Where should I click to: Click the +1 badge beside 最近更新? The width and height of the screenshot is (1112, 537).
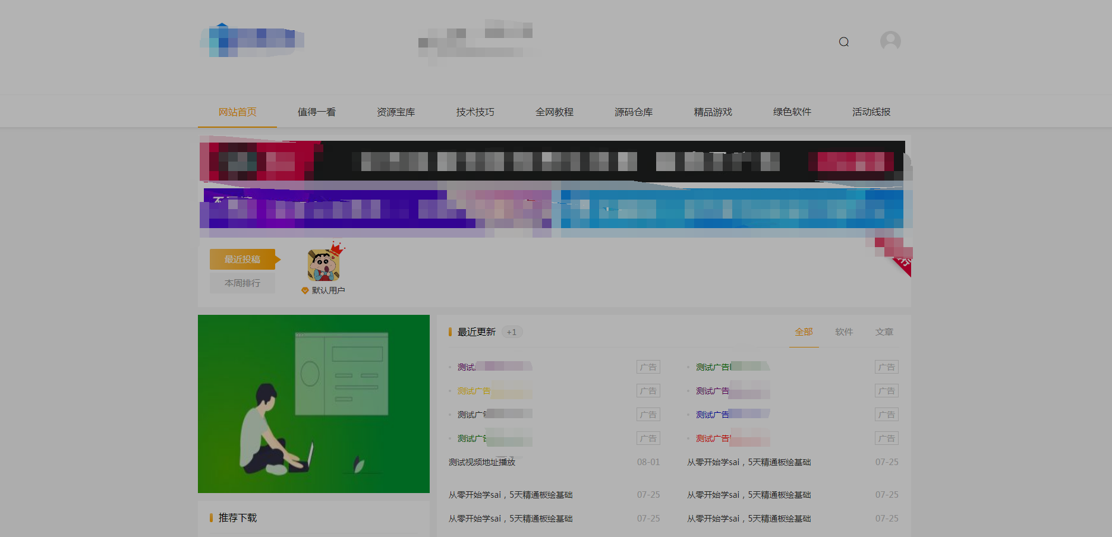click(x=511, y=332)
